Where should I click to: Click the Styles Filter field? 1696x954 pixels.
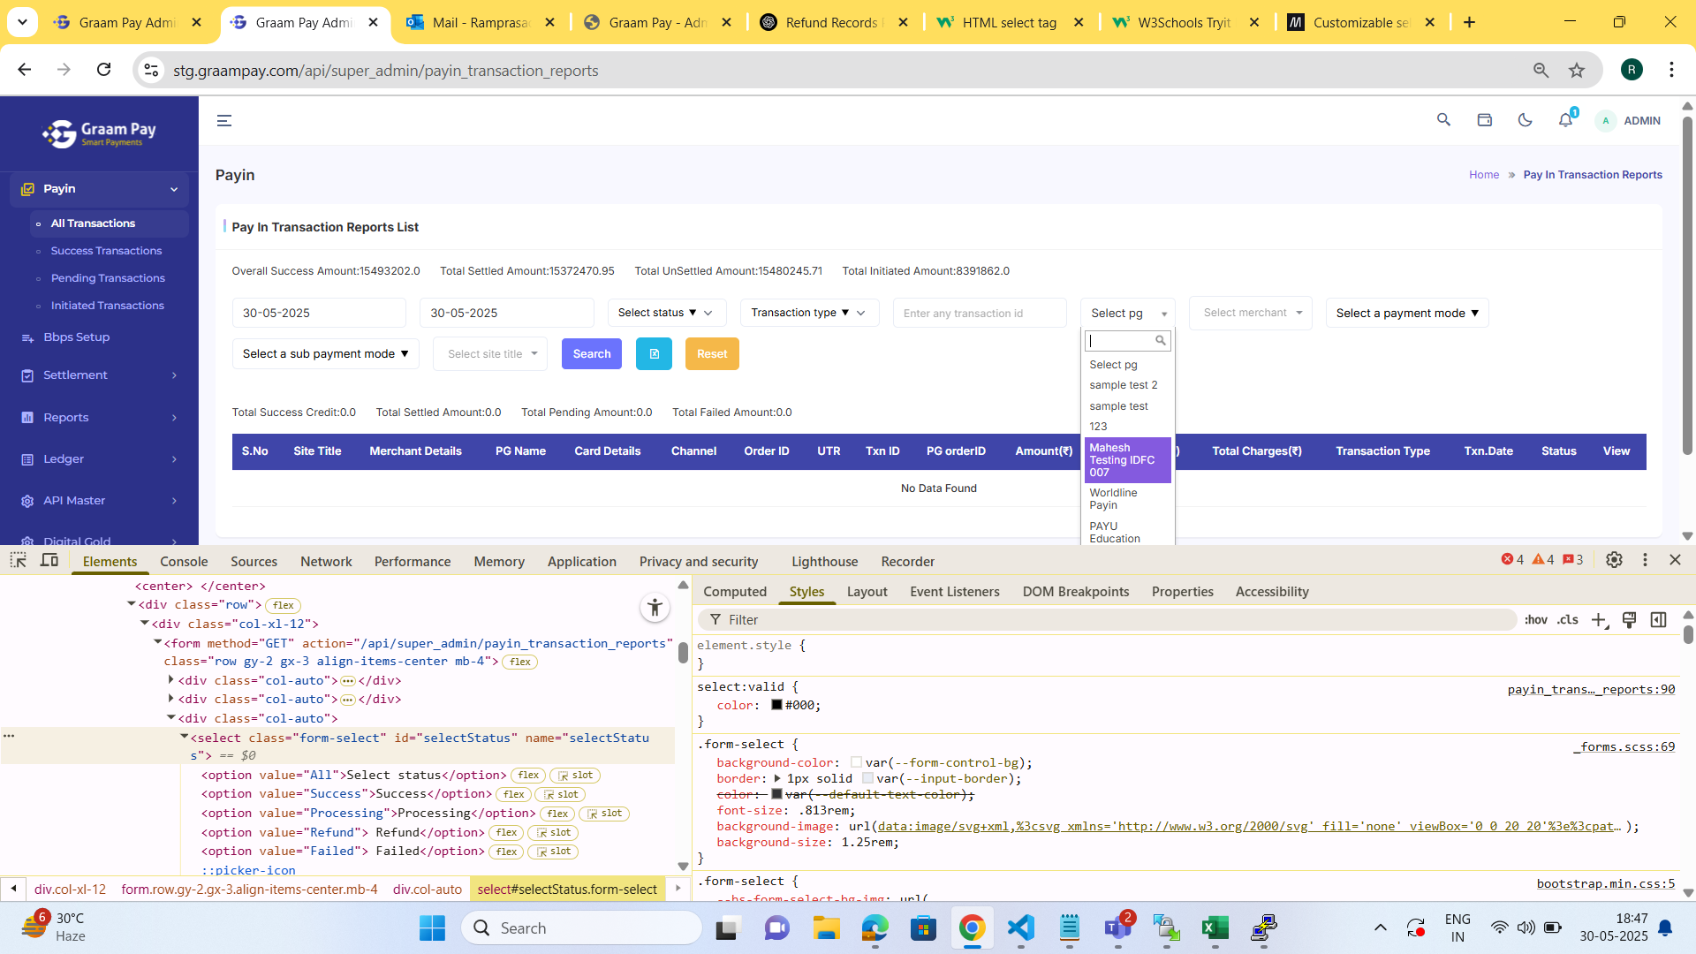click(x=1109, y=620)
